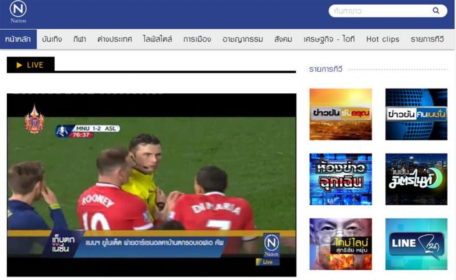Open the LINE program thumbnail
Image resolution: width=456 pixels, height=280 pixels.
coord(416,244)
